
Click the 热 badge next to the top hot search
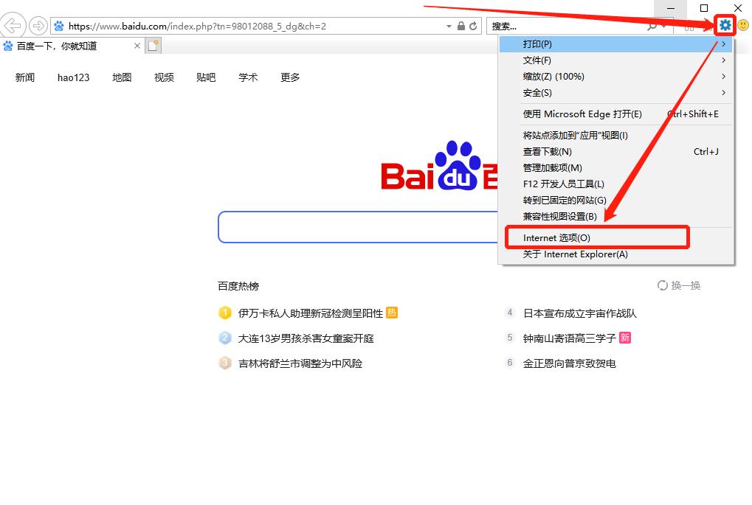pyautogui.click(x=392, y=313)
